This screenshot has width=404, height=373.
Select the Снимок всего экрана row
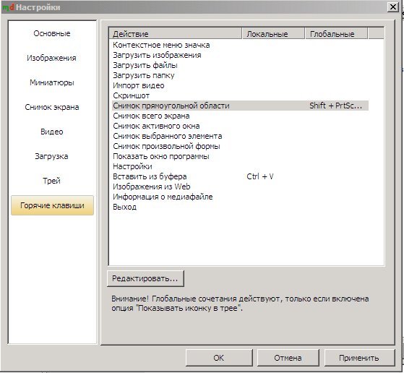[240, 116]
